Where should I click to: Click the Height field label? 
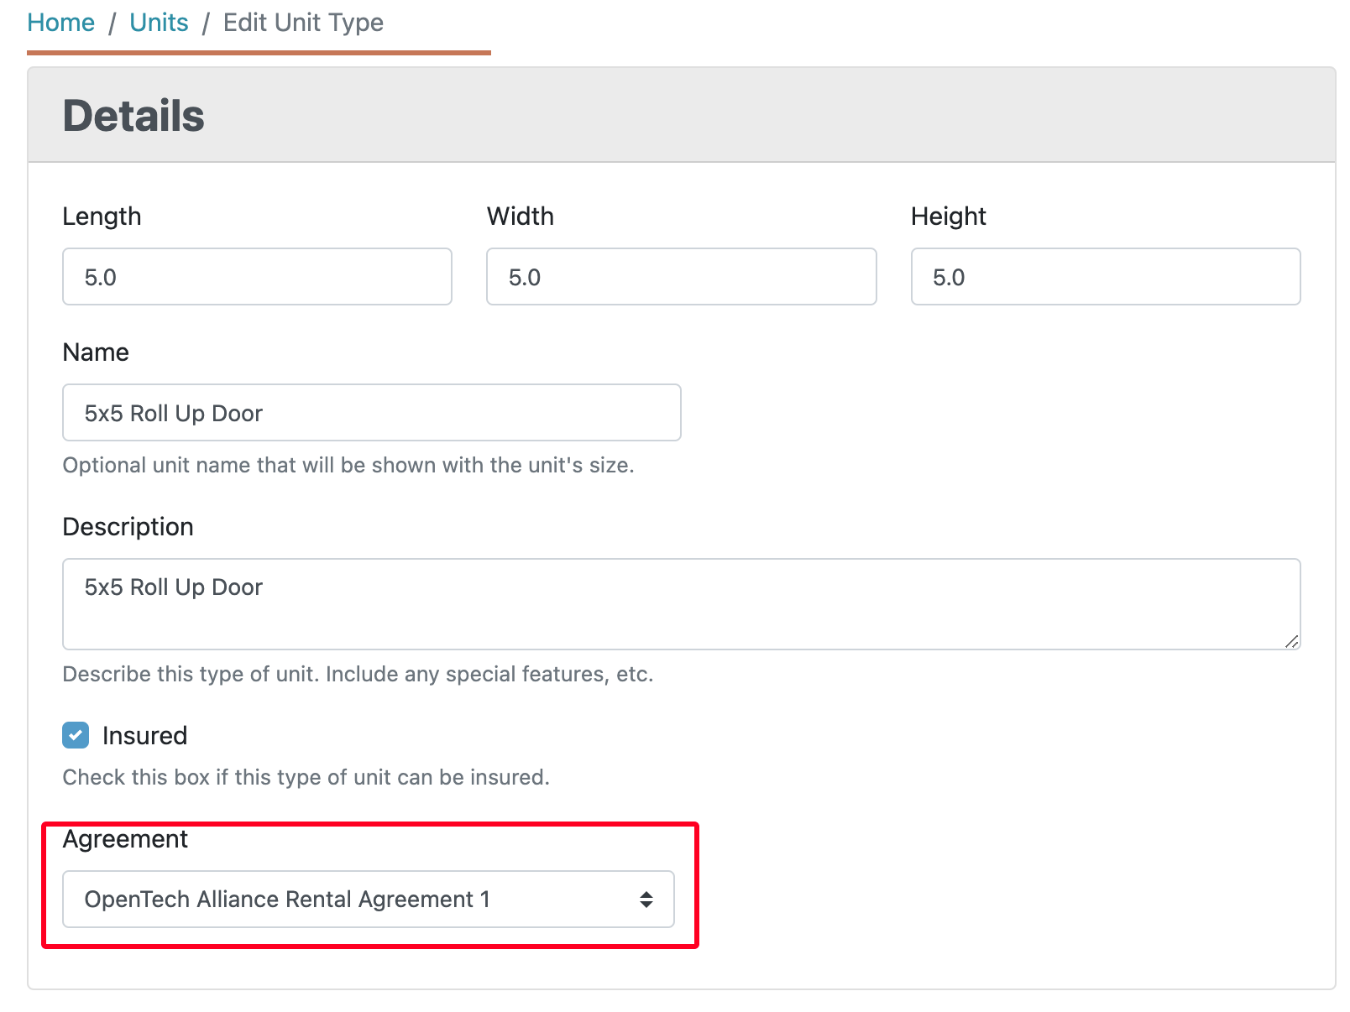click(949, 216)
